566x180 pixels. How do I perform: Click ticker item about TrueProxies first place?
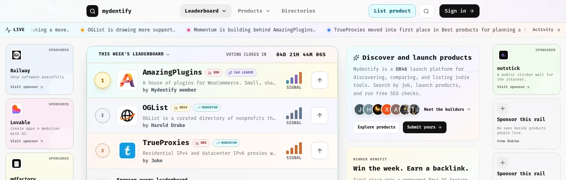[426, 30]
